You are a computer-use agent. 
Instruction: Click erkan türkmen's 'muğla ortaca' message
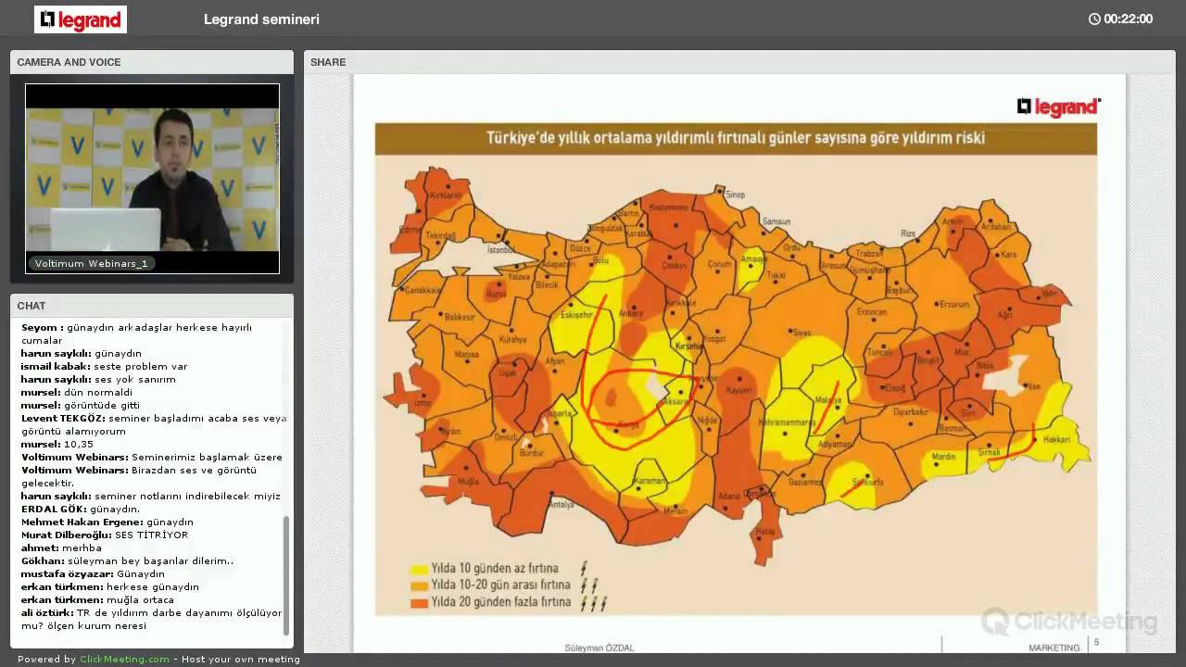[97, 599]
